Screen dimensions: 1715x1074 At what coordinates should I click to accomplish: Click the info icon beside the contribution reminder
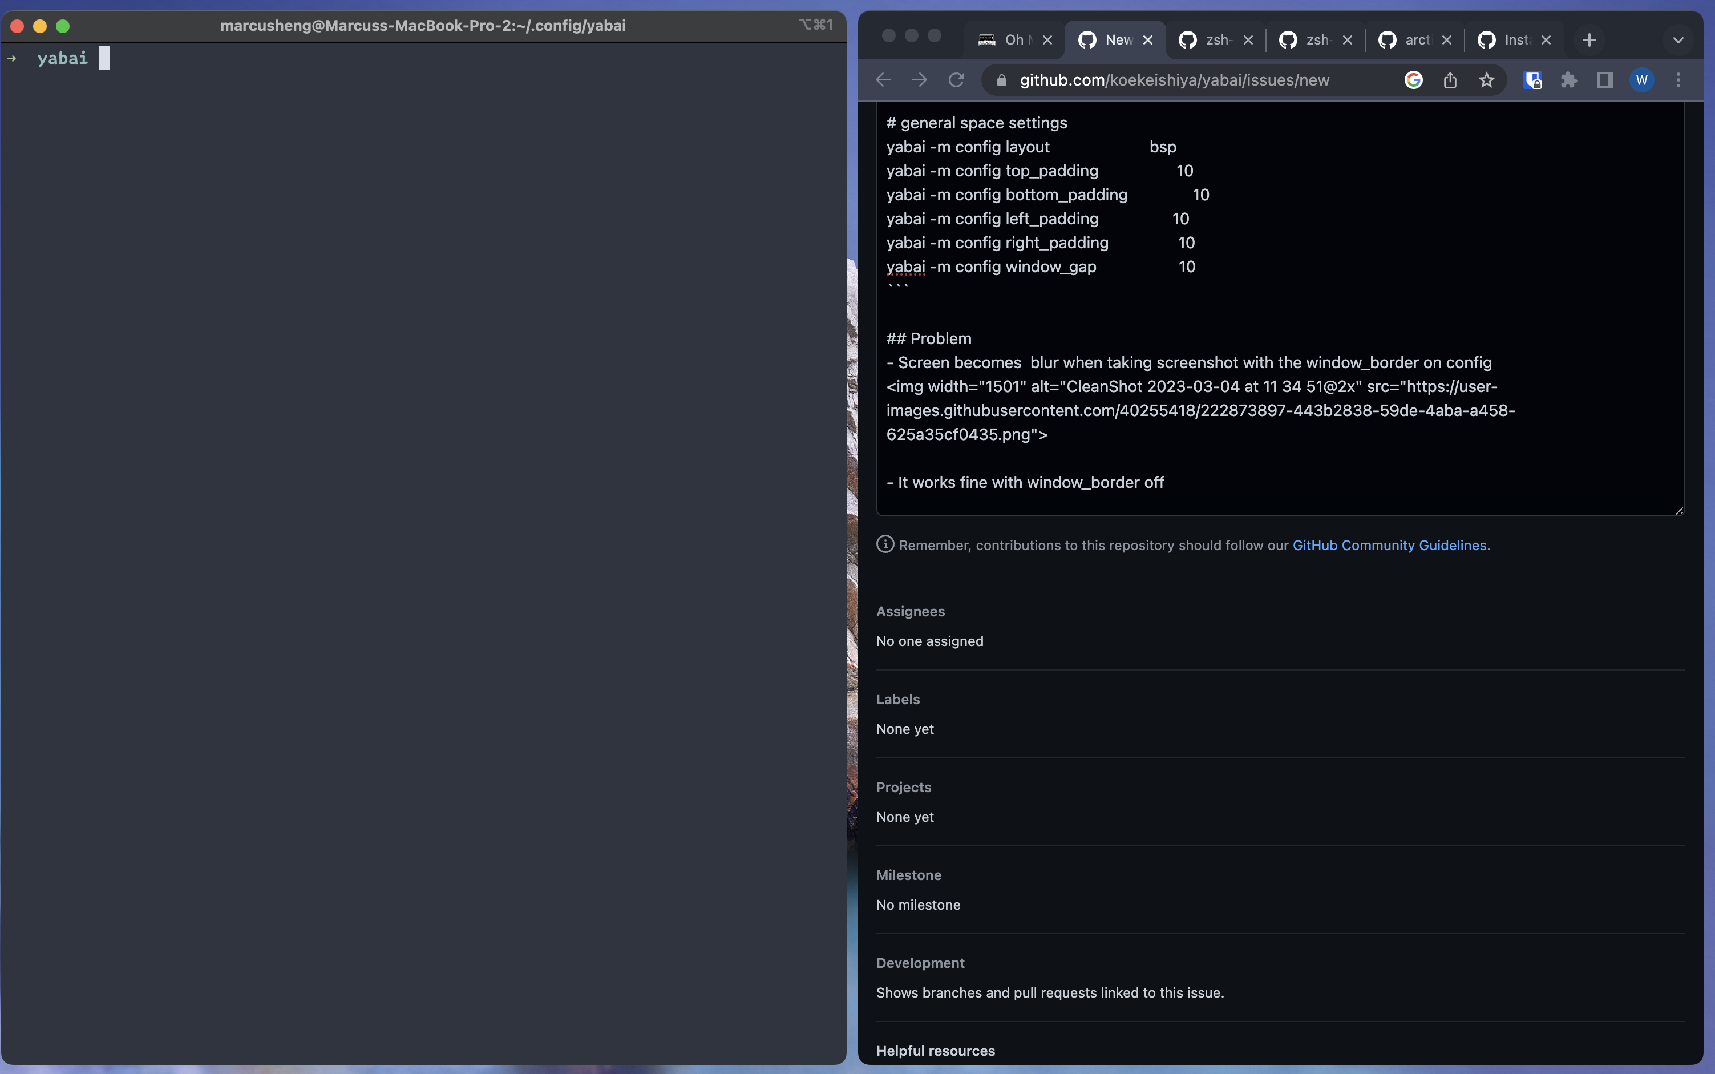(x=885, y=544)
